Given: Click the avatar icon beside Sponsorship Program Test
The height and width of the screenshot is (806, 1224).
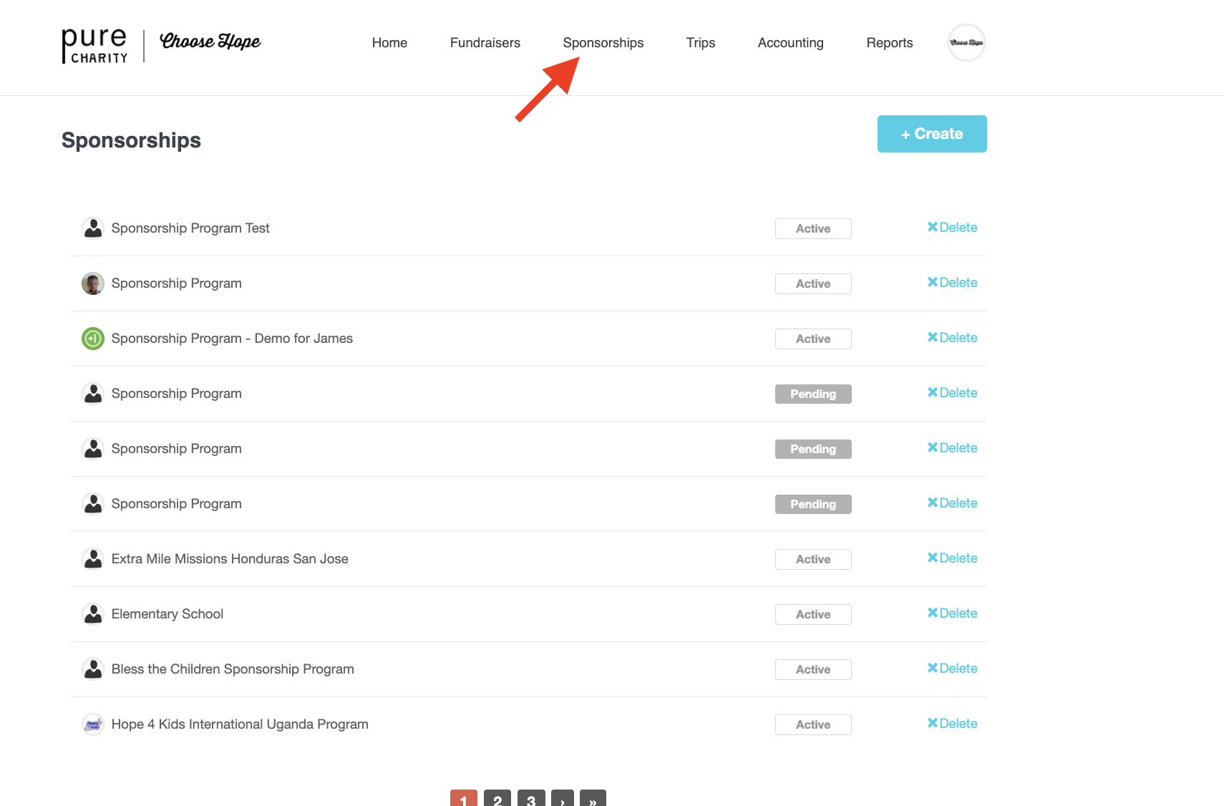Looking at the screenshot, I should point(92,228).
